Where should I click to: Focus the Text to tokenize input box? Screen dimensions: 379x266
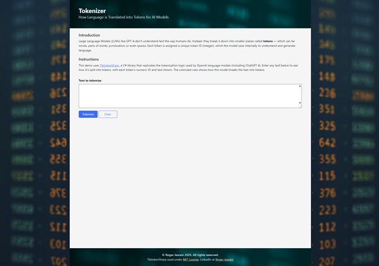click(x=188, y=95)
